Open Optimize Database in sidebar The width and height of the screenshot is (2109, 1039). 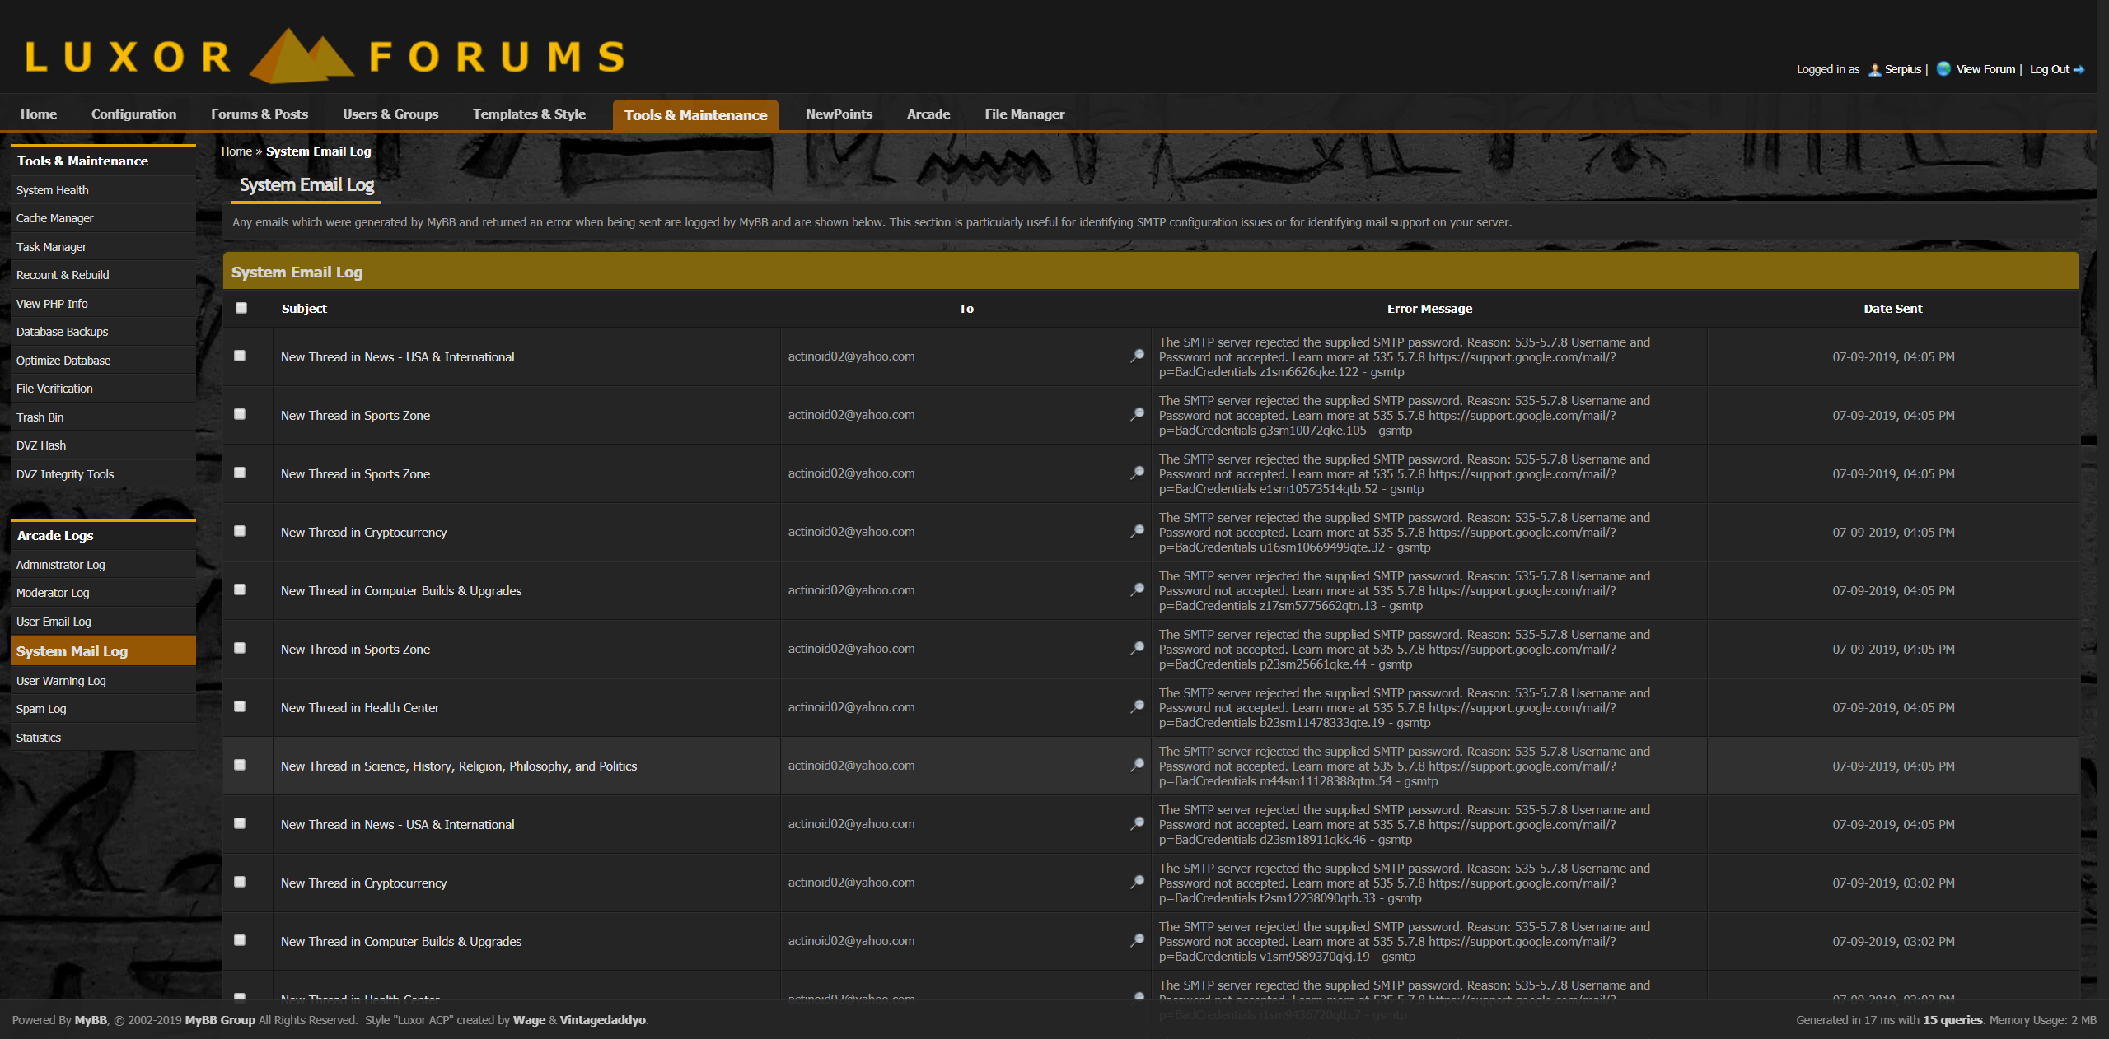[103, 361]
